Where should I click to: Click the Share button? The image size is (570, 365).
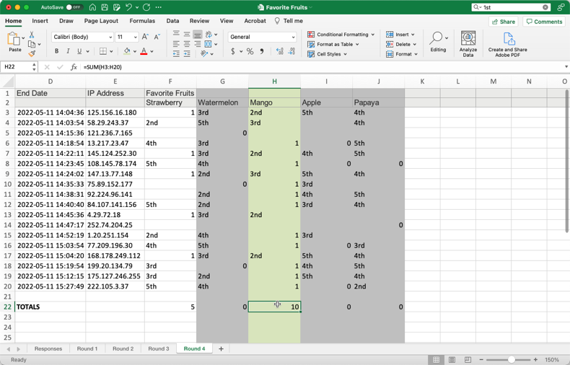(x=504, y=22)
